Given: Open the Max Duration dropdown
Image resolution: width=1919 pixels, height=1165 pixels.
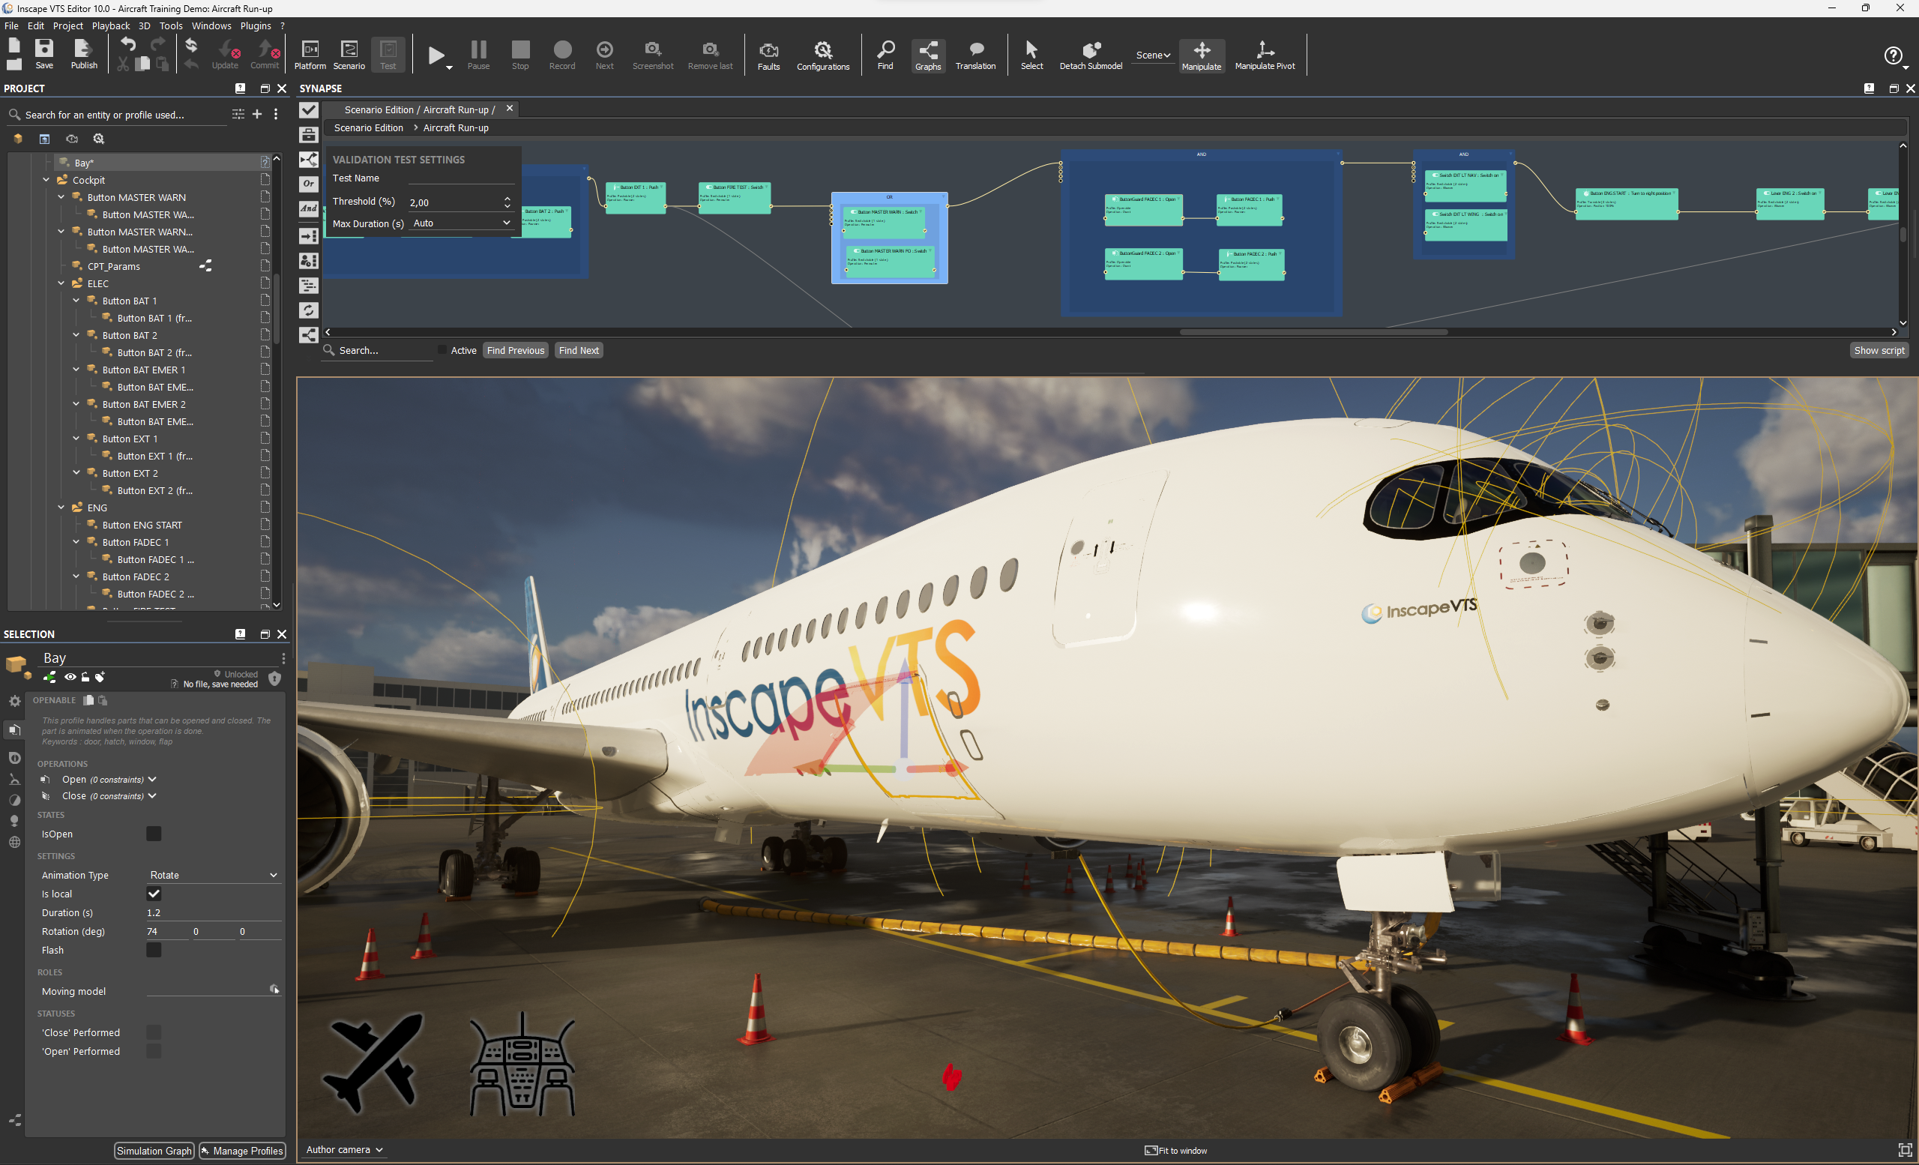Looking at the screenshot, I should 461,223.
